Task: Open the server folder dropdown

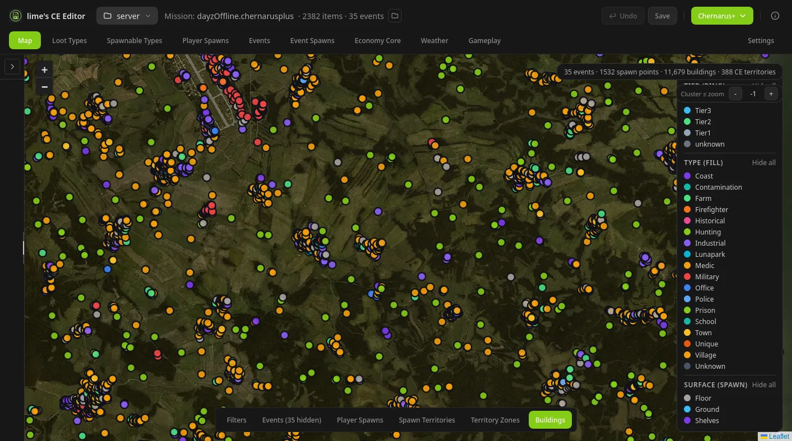Action: 127,16
